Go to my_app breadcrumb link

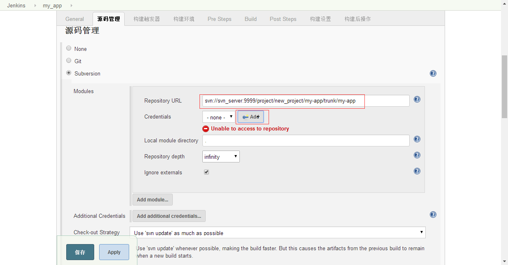[x=52, y=5]
